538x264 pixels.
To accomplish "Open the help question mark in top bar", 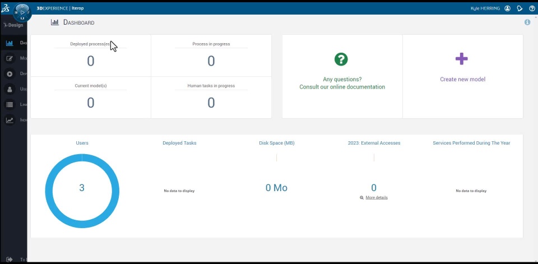I will click(532, 8).
